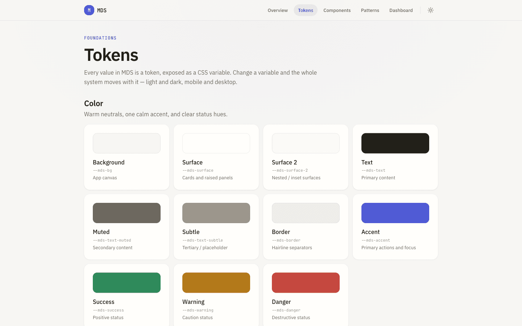Open the Patterns nav link
The height and width of the screenshot is (326, 522).
click(x=370, y=10)
